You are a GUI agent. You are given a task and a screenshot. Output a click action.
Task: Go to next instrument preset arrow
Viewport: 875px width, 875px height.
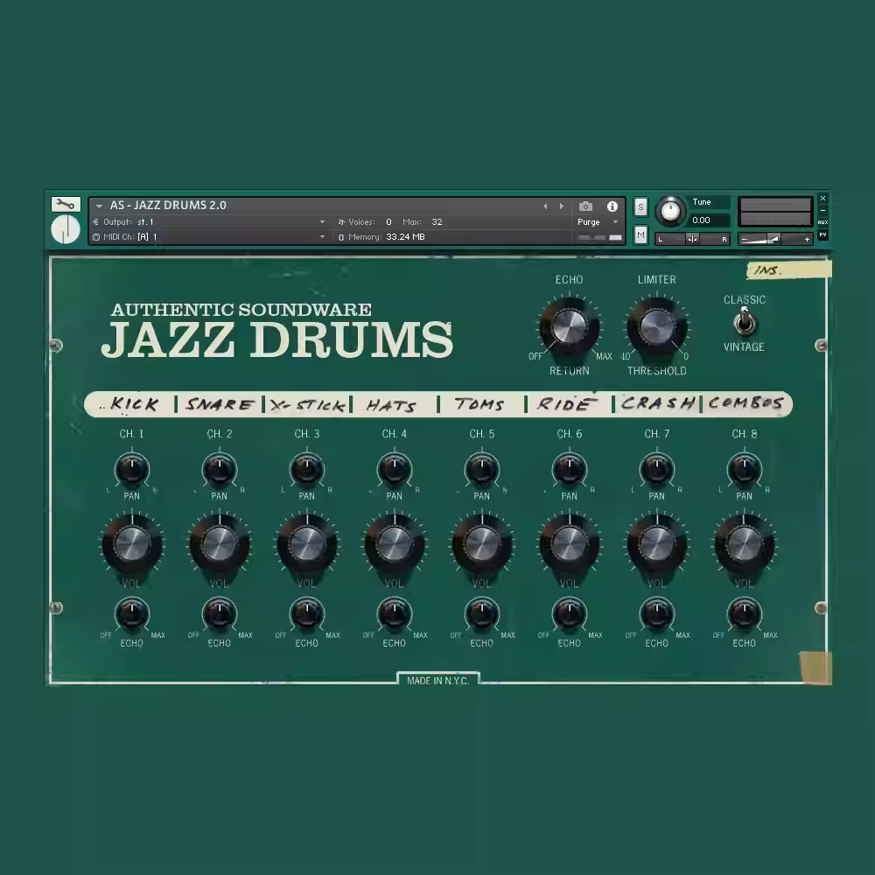pos(562,206)
